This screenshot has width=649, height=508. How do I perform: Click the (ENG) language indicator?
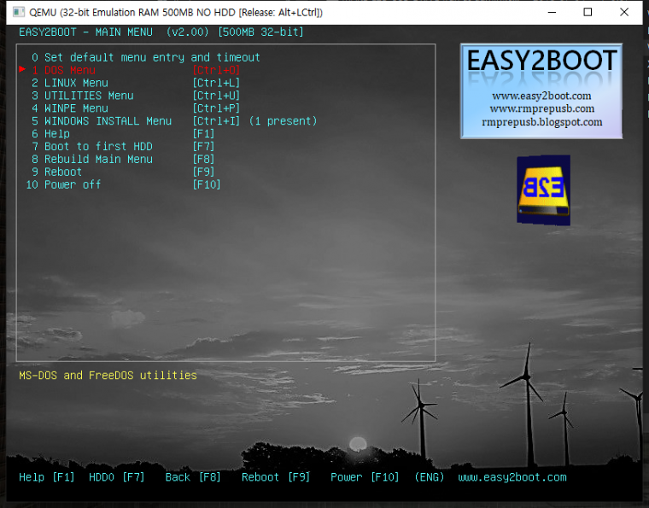point(430,477)
